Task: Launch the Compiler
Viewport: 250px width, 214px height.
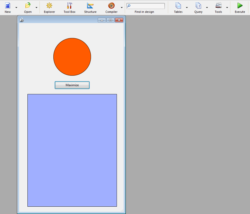Action: coord(111,6)
